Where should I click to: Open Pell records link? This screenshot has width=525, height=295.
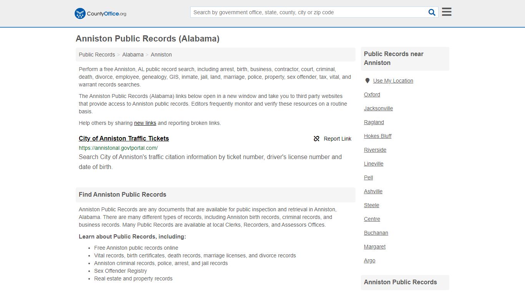[369, 177]
